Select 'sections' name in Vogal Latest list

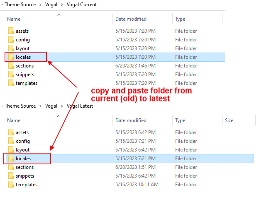coord(24,167)
